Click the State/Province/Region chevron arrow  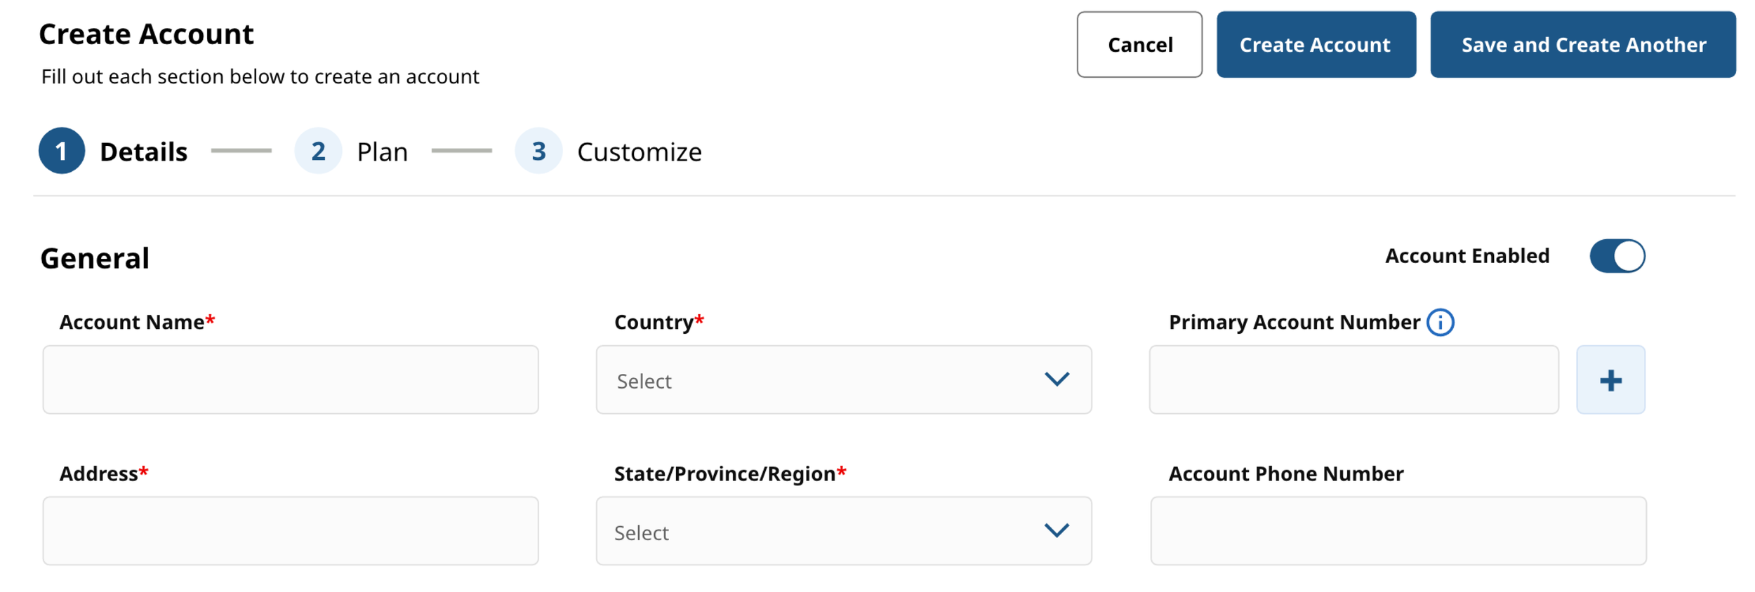pyautogui.click(x=1057, y=530)
